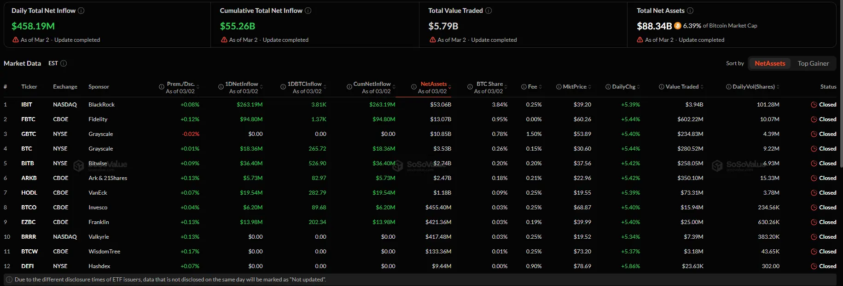
Task: Click the BRRR ticker
Action: tap(29, 237)
